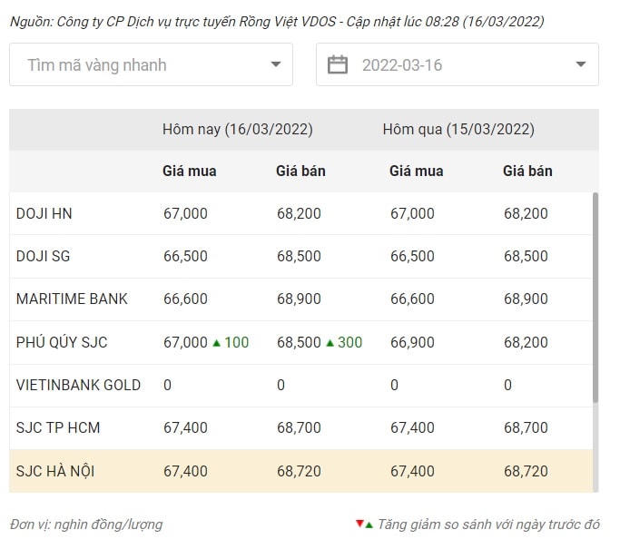Screen dimensions: 620x549
Task: Click DOJI HN today's sell price 68,200
Action: point(299,214)
